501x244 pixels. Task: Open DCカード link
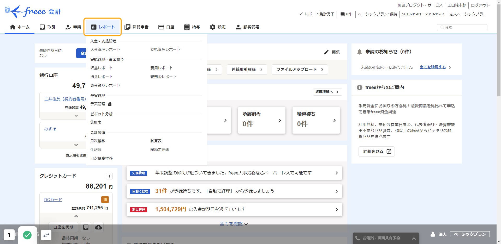pyautogui.click(x=53, y=200)
